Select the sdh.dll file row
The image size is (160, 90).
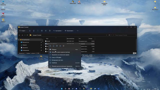[70, 41]
